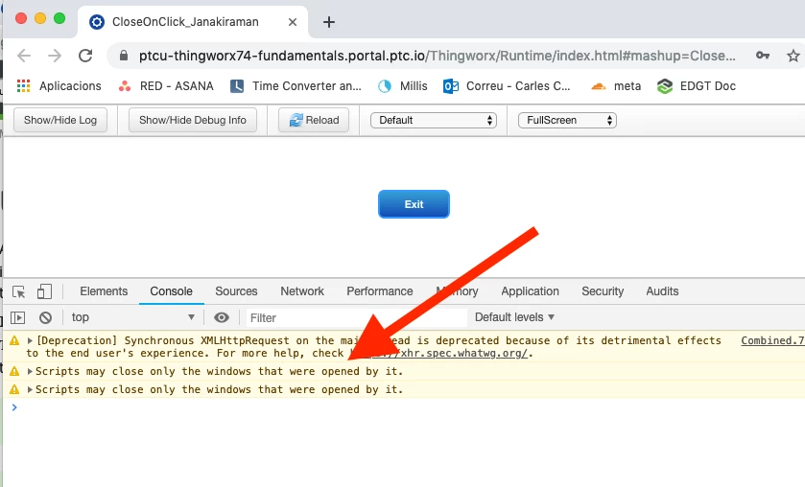This screenshot has height=487, width=805.
Task: Expand the first 'Scripts may close' warning
Action: coord(30,371)
